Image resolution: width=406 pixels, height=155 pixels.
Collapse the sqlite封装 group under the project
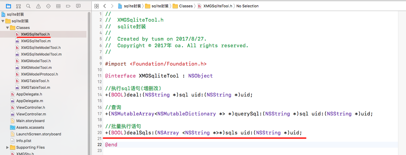[3, 21]
